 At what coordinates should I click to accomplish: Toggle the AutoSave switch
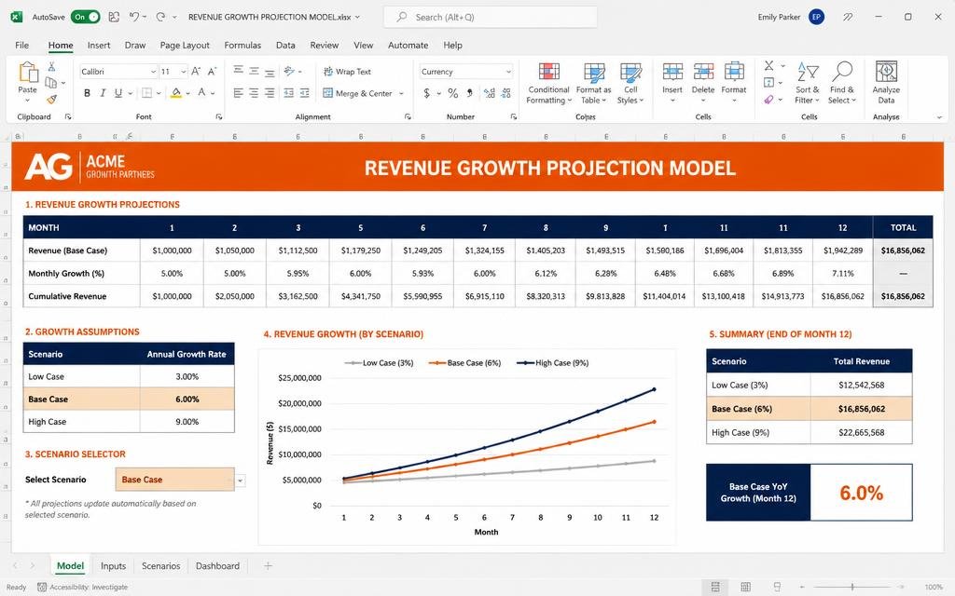click(x=85, y=17)
